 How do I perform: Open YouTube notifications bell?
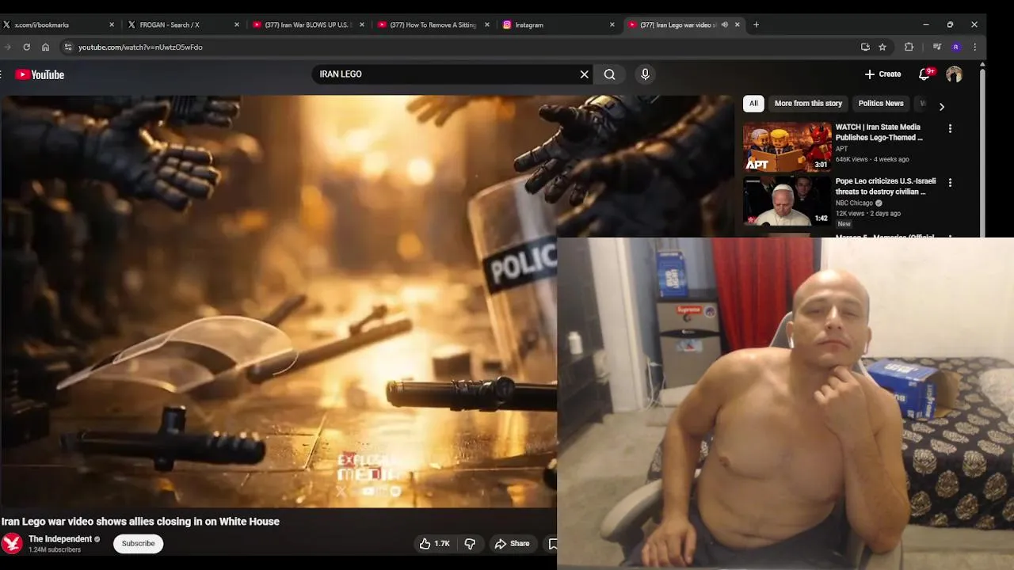[x=924, y=74]
